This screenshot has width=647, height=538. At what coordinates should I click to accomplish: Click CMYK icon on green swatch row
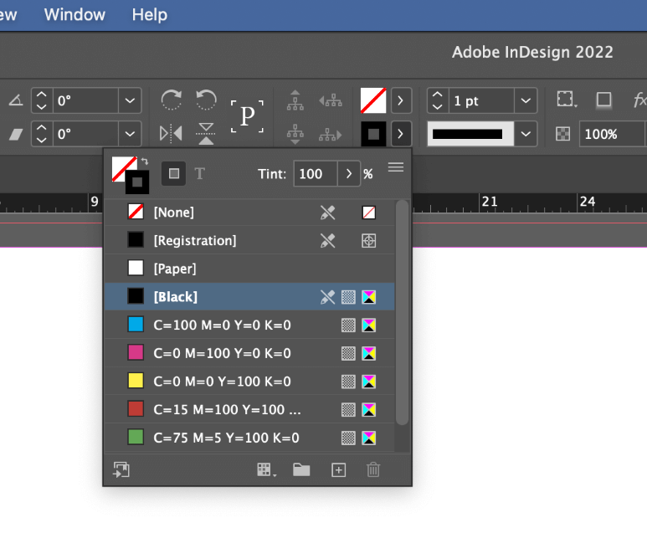[x=369, y=438]
